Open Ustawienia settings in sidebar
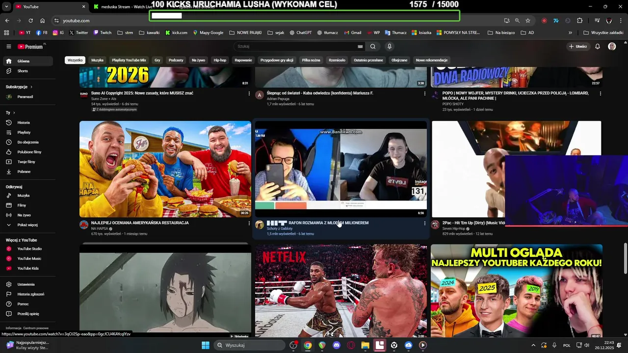628x353 pixels. 26,284
